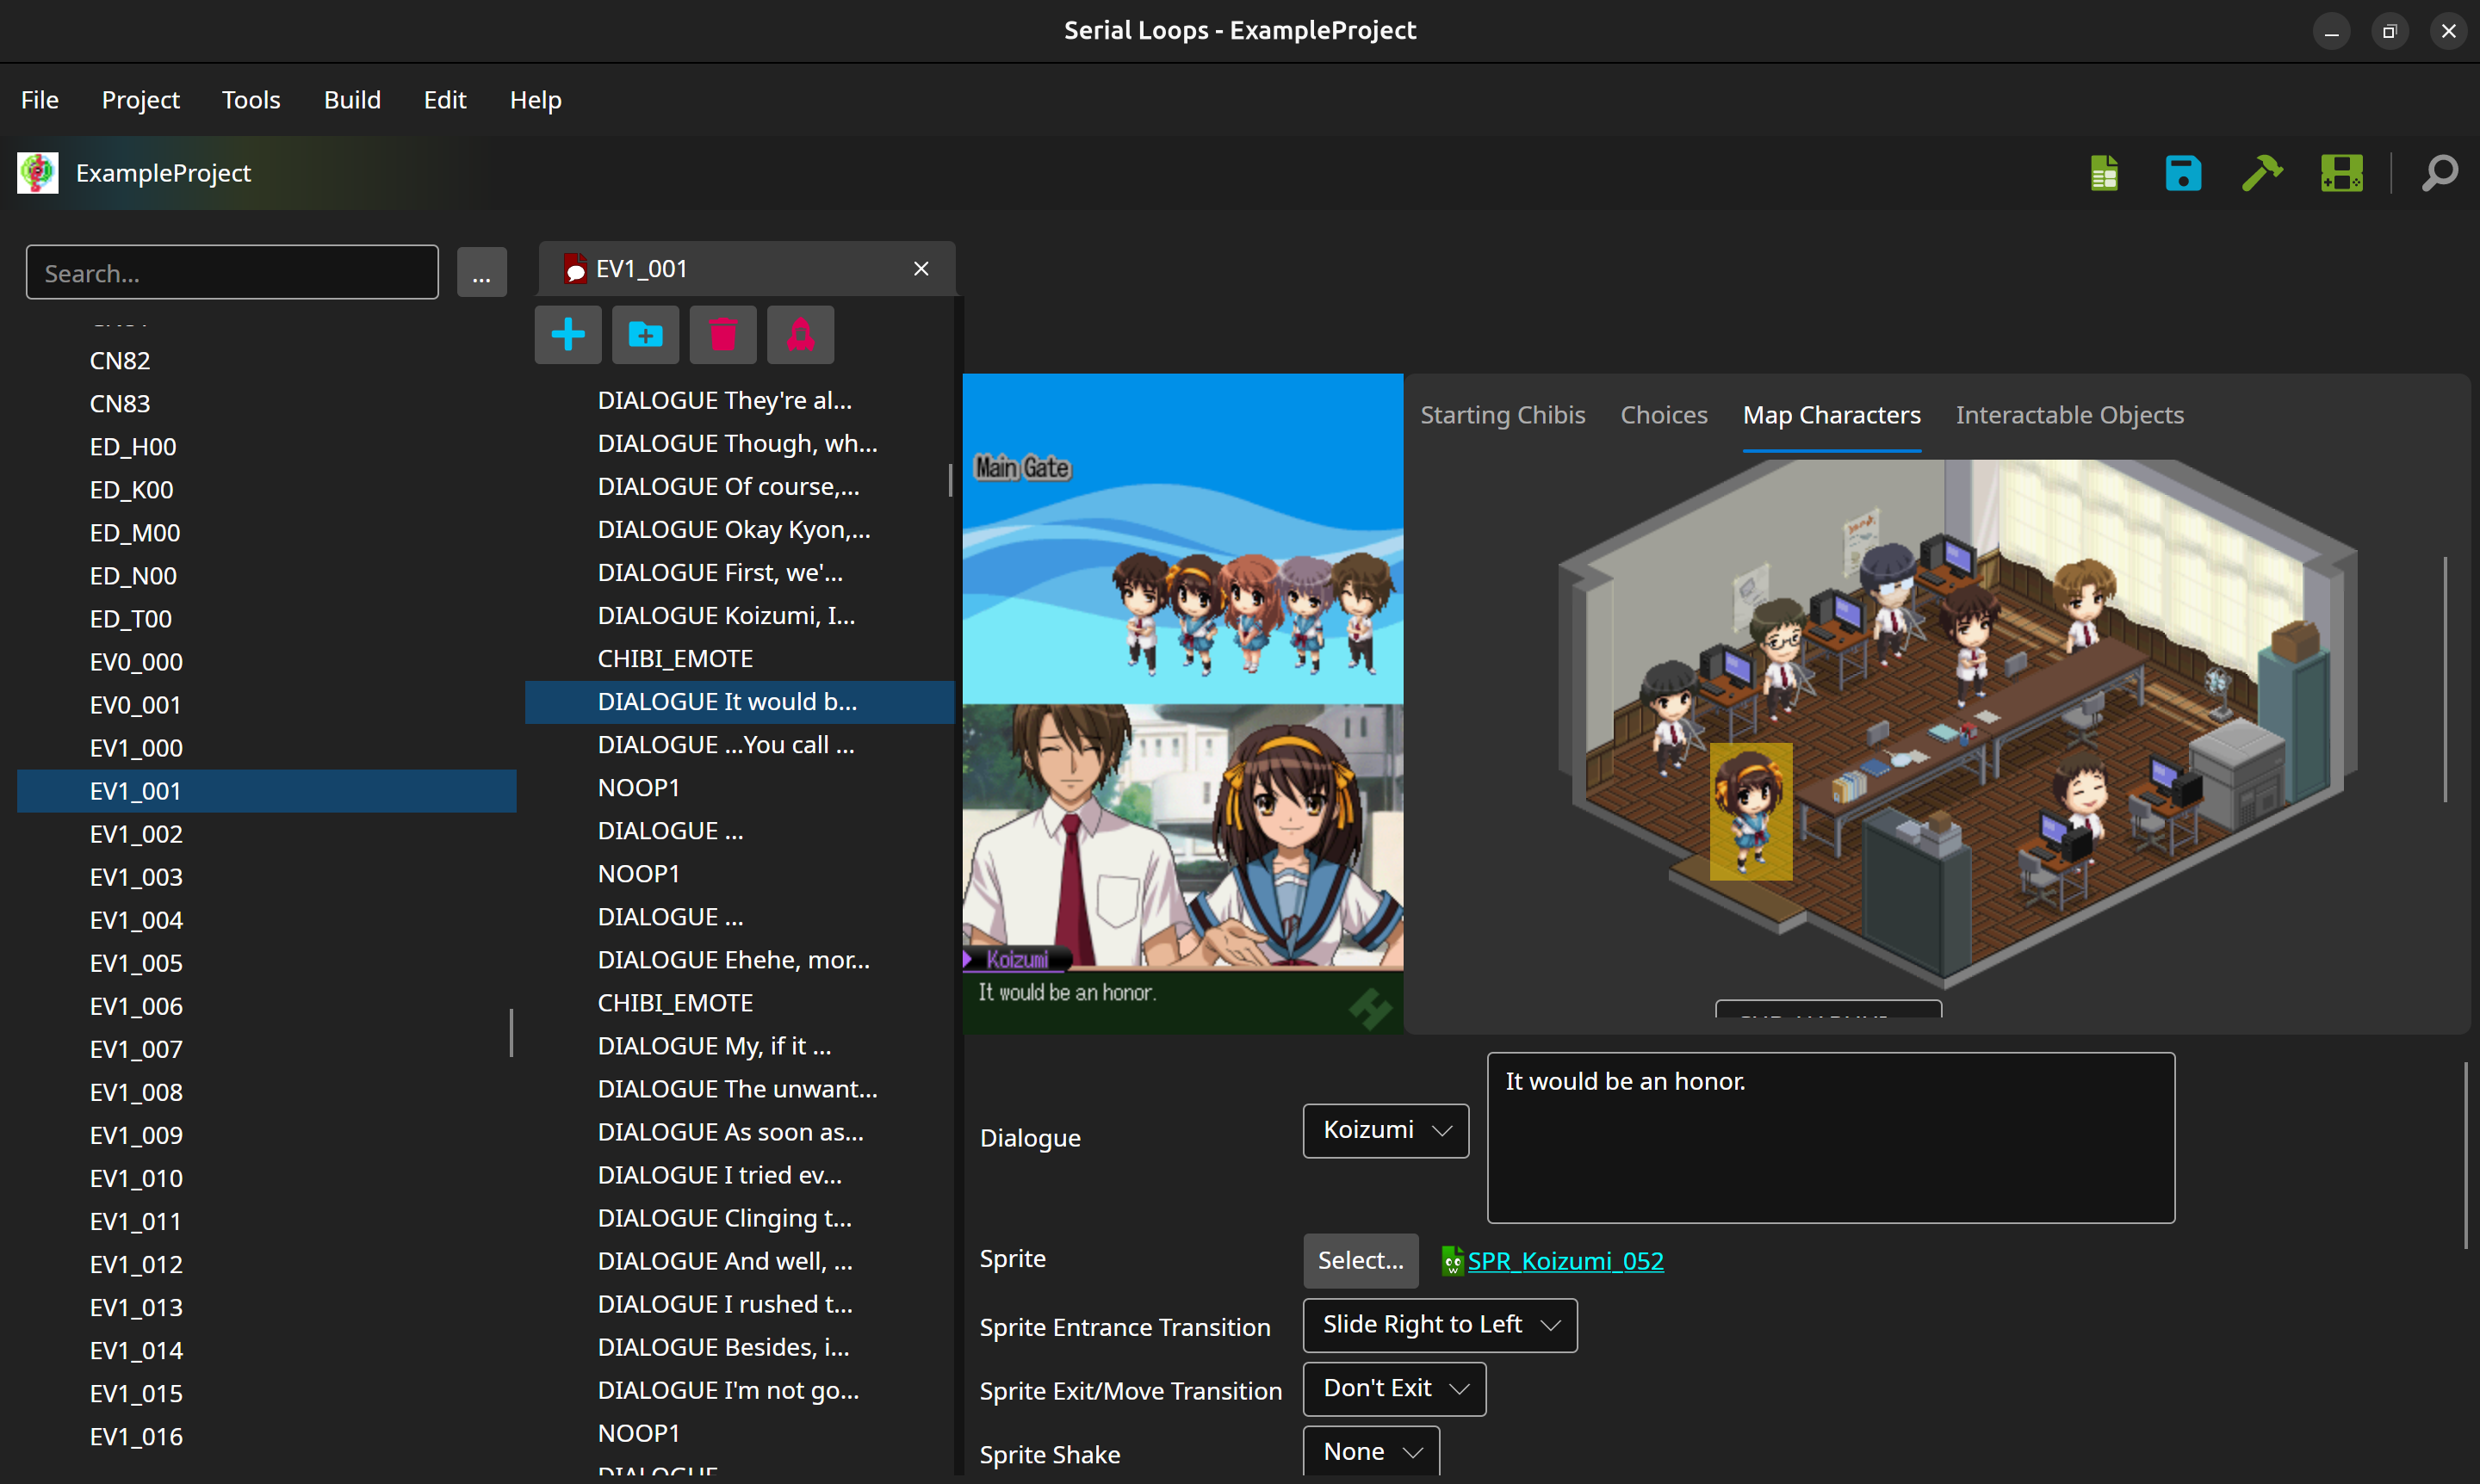This screenshot has height=1484, width=2480.
Task: Expand the Sprite Shake None dropdown
Action: pyautogui.click(x=1371, y=1451)
